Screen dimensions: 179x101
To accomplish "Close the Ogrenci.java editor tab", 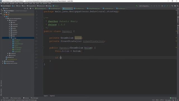I will (x=72, y=9).
